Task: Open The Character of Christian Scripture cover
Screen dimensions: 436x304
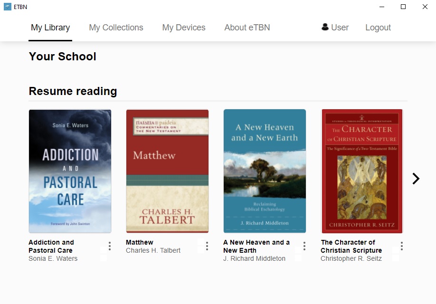Action: click(362, 171)
